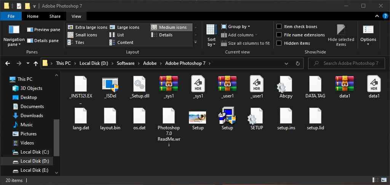This screenshot has height=185, width=390.
Task: Switch to the Home ribbon tab
Action: tap(33, 16)
